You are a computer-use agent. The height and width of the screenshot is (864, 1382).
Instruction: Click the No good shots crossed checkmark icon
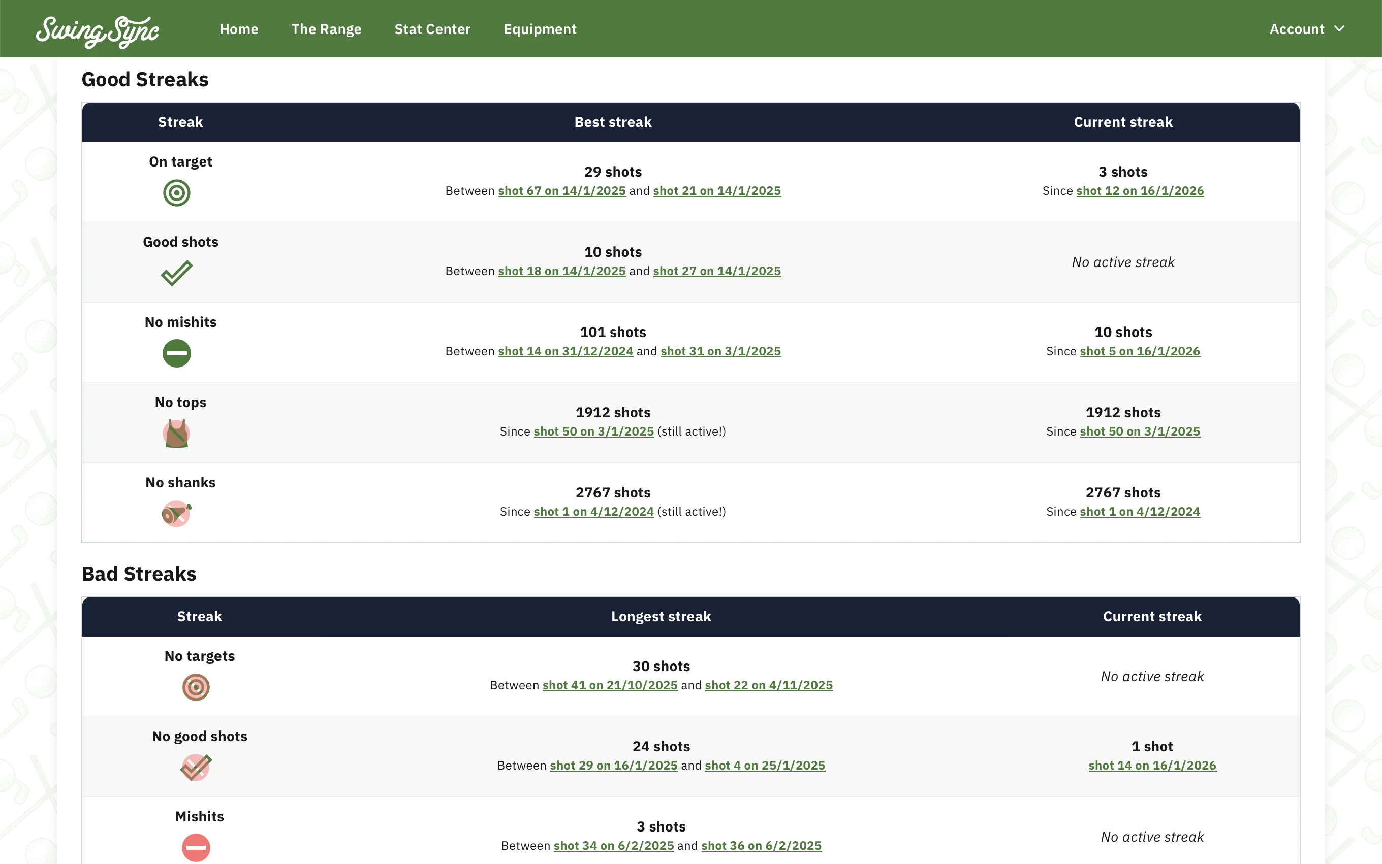pyautogui.click(x=196, y=768)
